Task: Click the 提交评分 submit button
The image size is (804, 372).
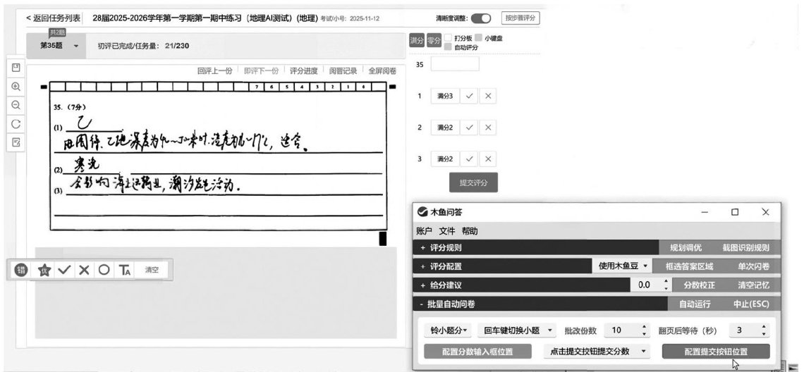Action: coord(473,182)
